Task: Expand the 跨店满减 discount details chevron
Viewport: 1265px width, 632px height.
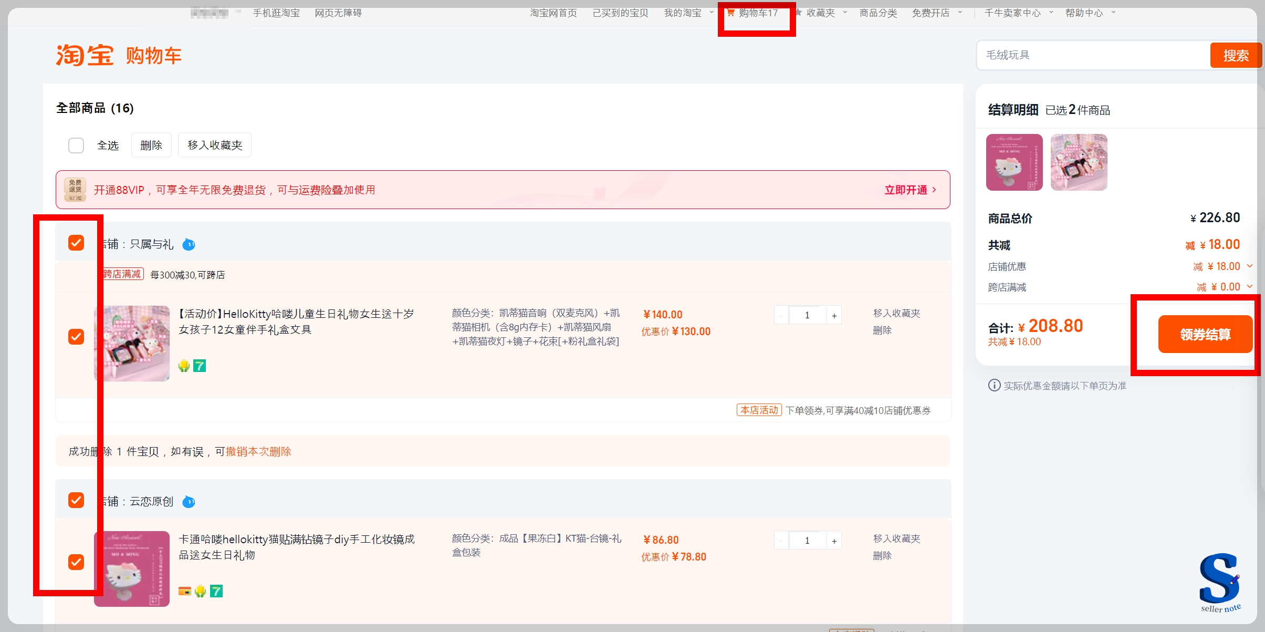Action: 1250,286
